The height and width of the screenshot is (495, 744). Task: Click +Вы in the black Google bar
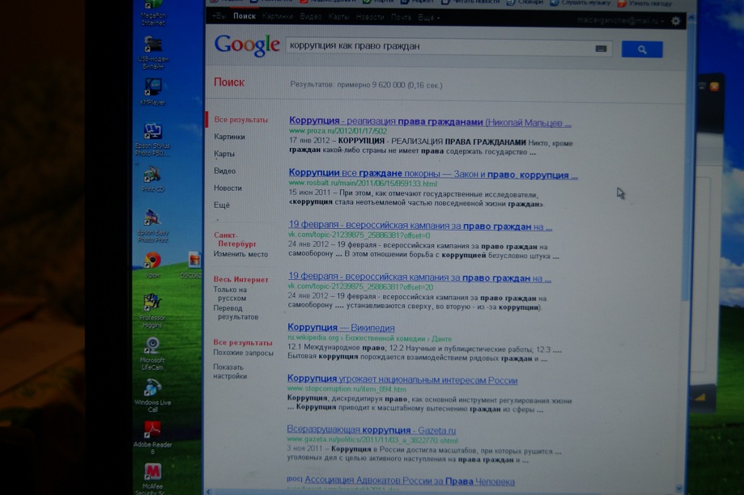tap(219, 16)
